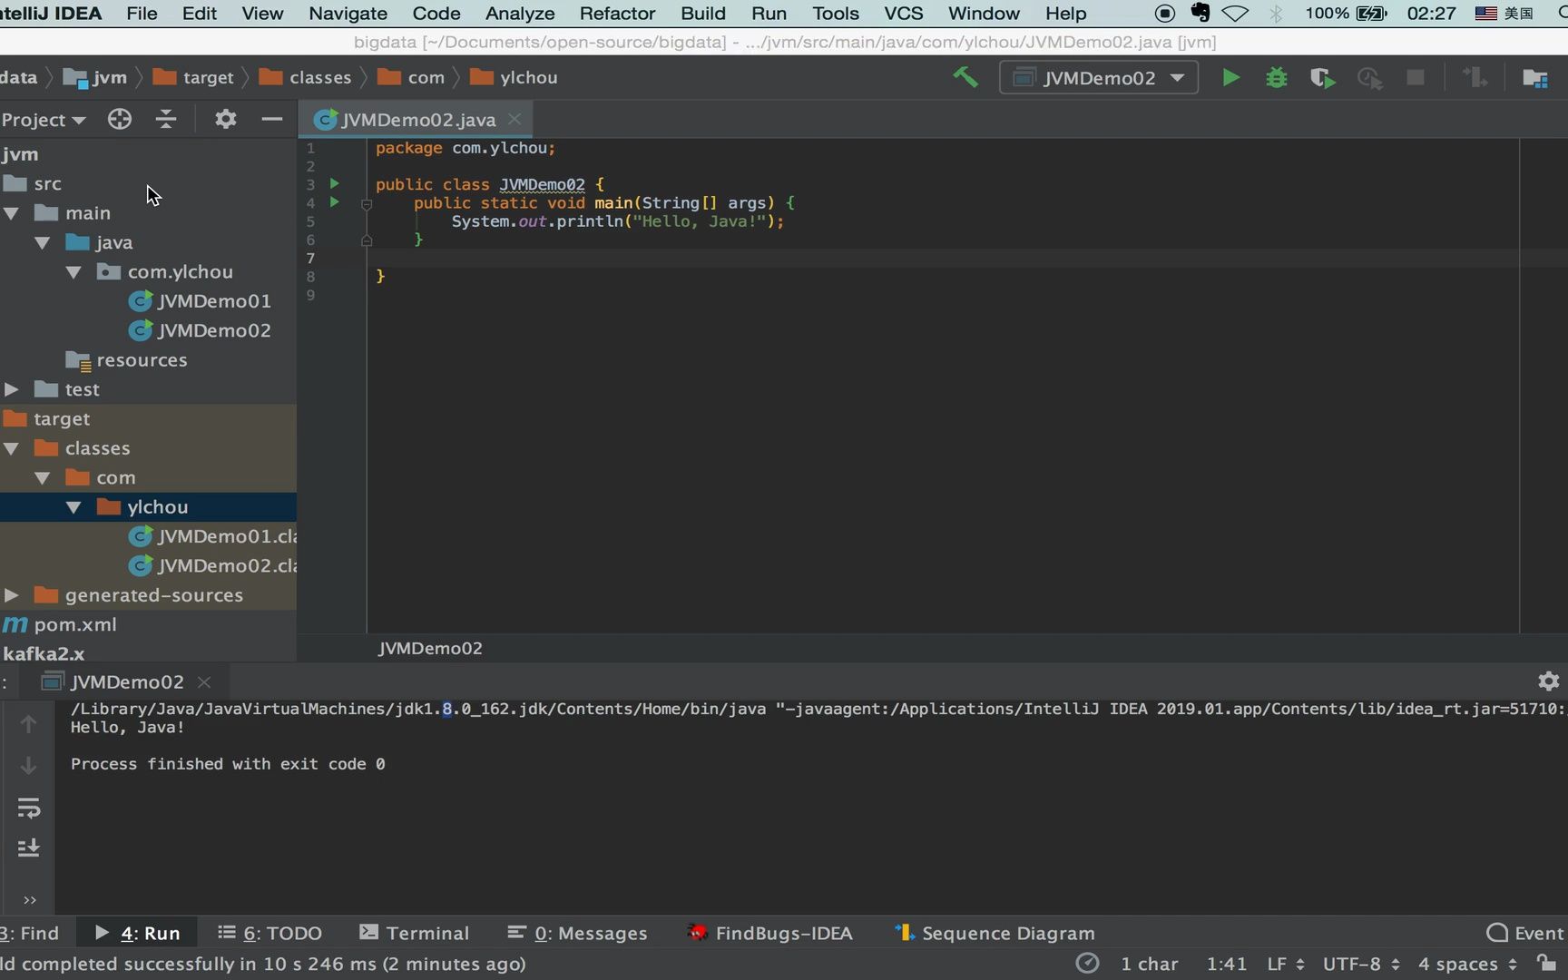Expand the generated-sources folder
This screenshot has height=980, width=1568.
pos(12,595)
